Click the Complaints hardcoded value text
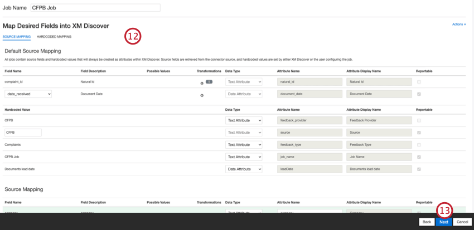The image size is (474, 230). coord(13,145)
